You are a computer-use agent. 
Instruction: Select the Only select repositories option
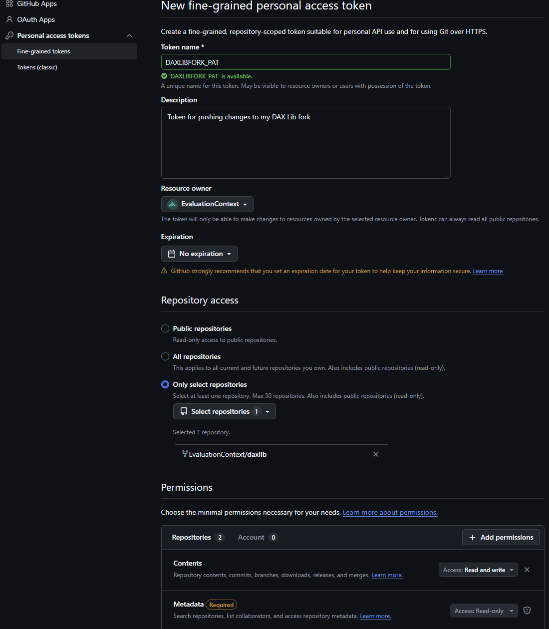165,384
